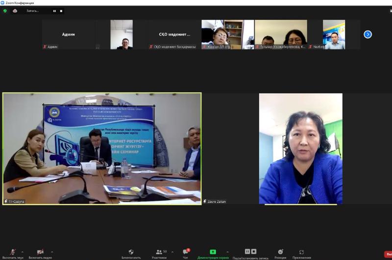Show next participants with blue arrow
The image size is (392, 260).
(x=367, y=34)
